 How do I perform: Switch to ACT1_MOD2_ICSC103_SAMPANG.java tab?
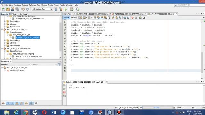point(129,14)
